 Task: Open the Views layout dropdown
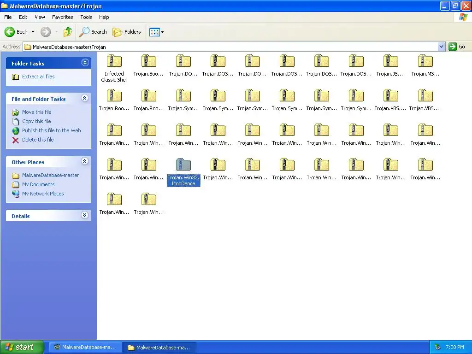point(157,32)
